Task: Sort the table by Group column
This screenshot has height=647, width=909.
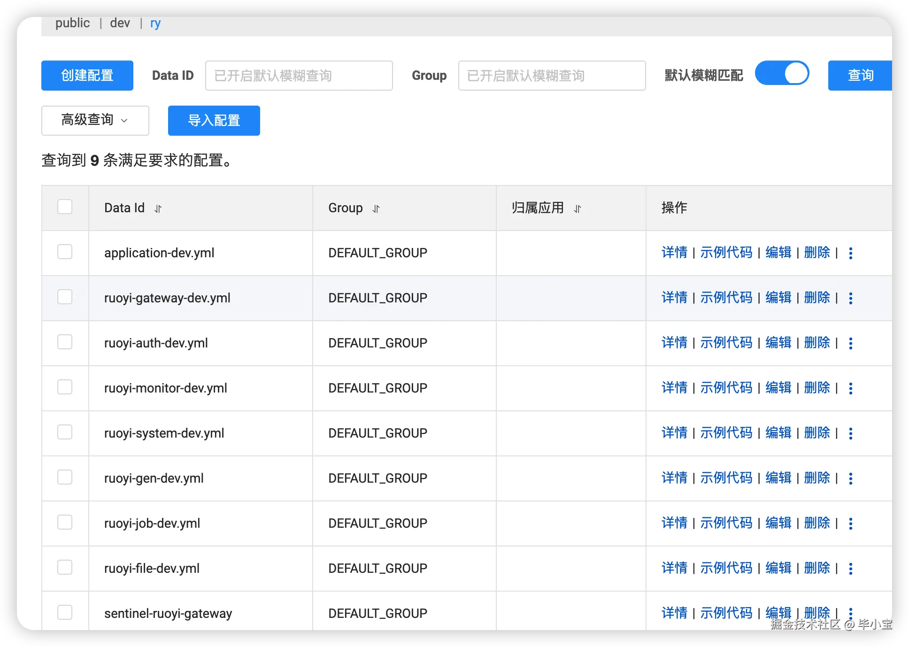Action: coord(376,208)
